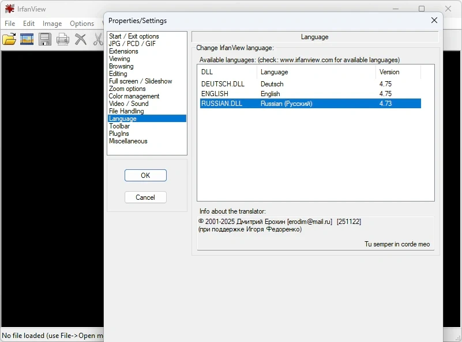Click the IrfanView red logo icon in title bar
The image size is (462, 342).
(x=9, y=9)
